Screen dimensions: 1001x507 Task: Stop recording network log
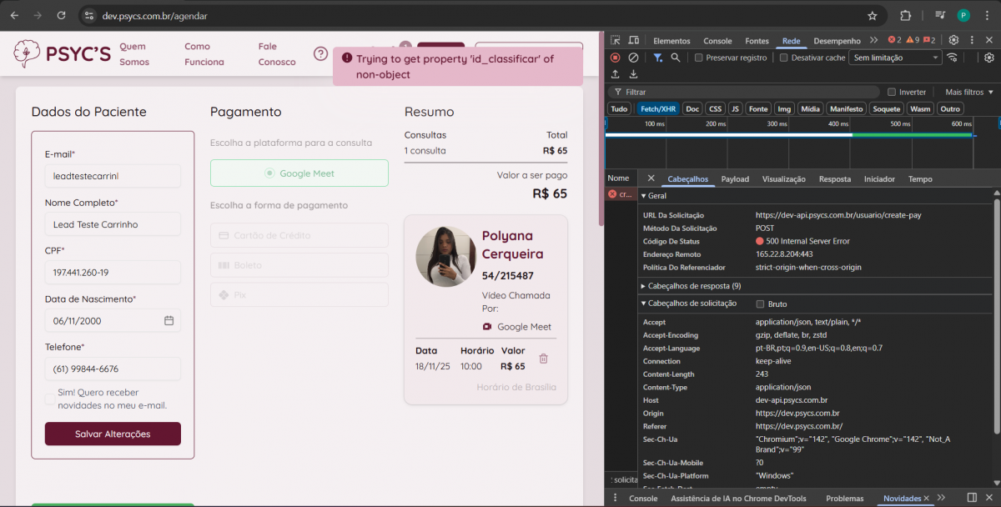click(616, 58)
